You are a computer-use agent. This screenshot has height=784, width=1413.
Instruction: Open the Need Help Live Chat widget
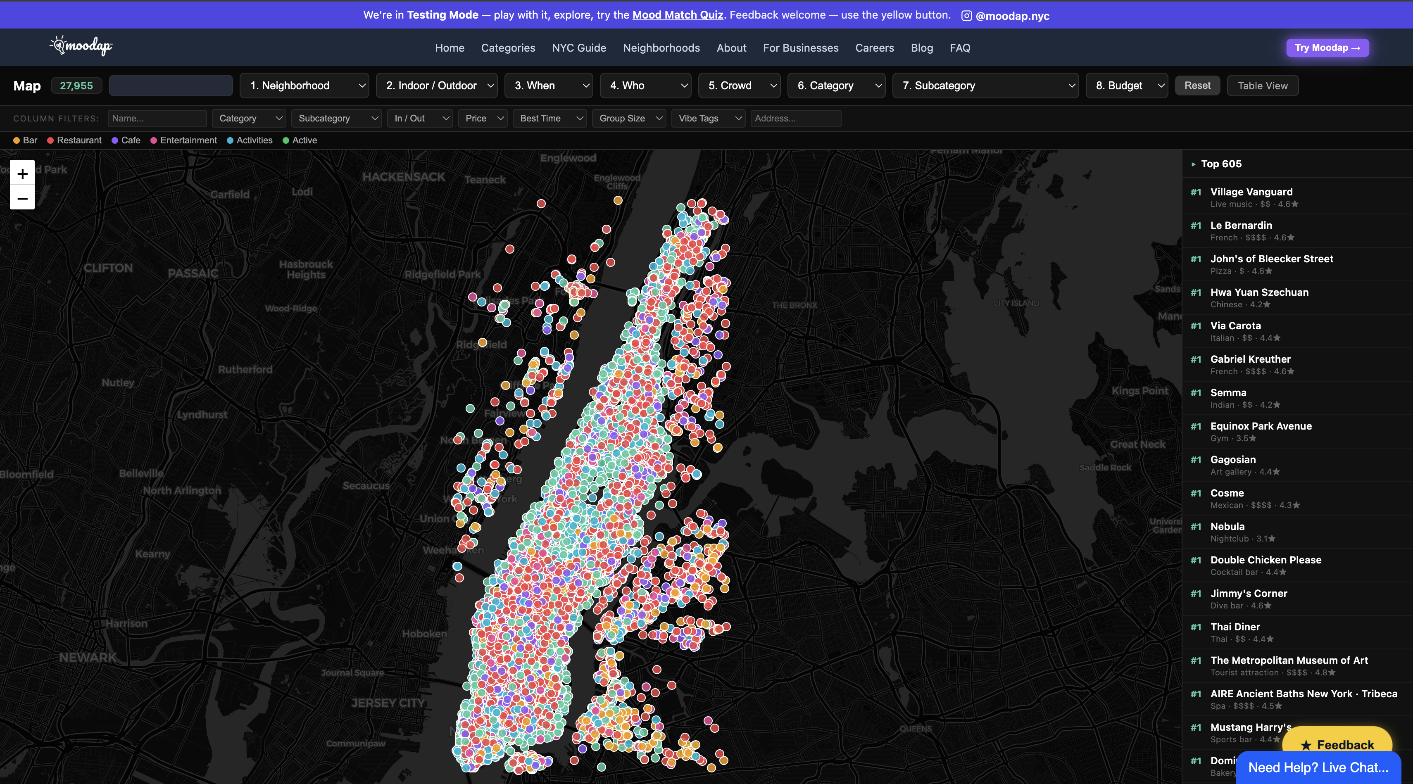pyautogui.click(x=1318, y=767)
